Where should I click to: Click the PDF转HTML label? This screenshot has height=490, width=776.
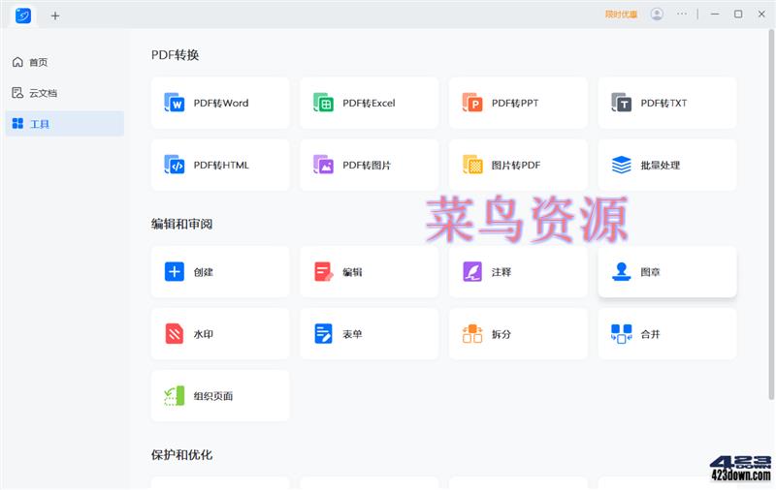221,165
